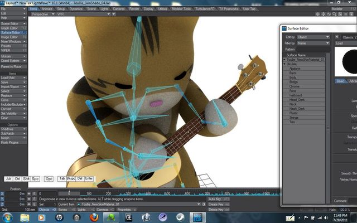Expand the Toullie_NewSkinMaterial_01 surface group
The image size is (357, 223).
pos(284,60)
